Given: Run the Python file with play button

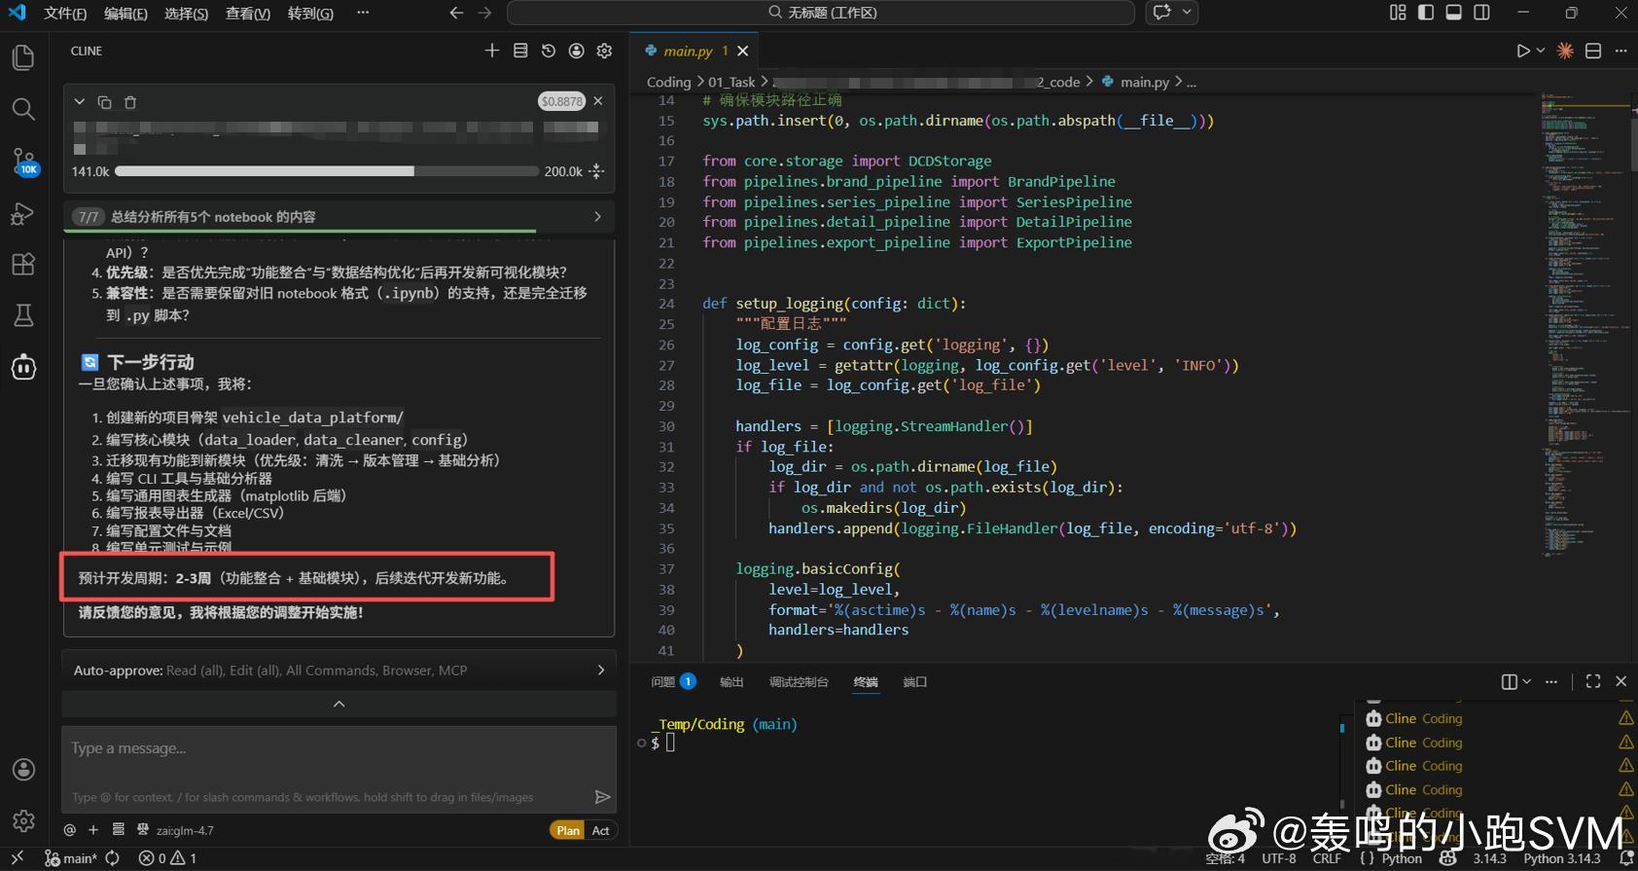Looking at the screenshot, I should (x=1523, y=51).
